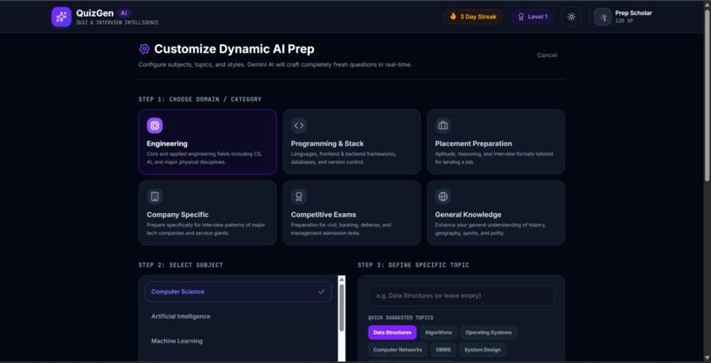
Task: Toggle the System Design topic chip
Action: [483, 350]
